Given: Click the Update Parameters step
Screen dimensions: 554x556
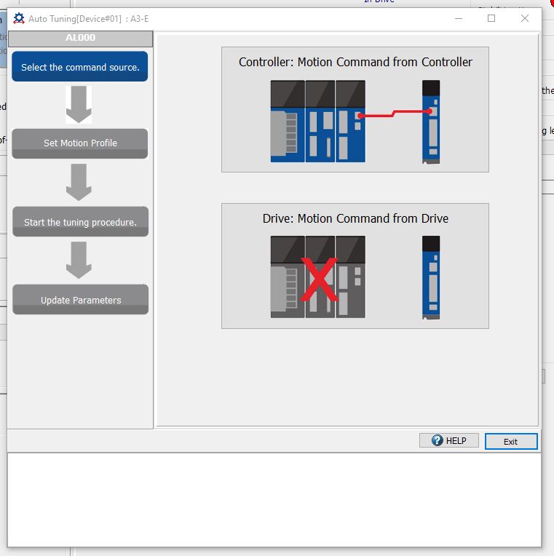Looking at the screenshot, I should (x=81, y=299).
